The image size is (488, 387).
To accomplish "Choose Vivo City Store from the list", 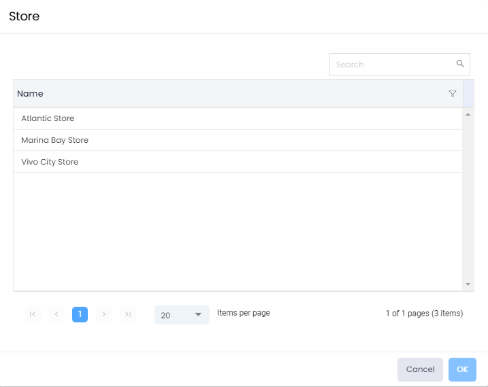I will pyautogui.click(x=50, y=162).
